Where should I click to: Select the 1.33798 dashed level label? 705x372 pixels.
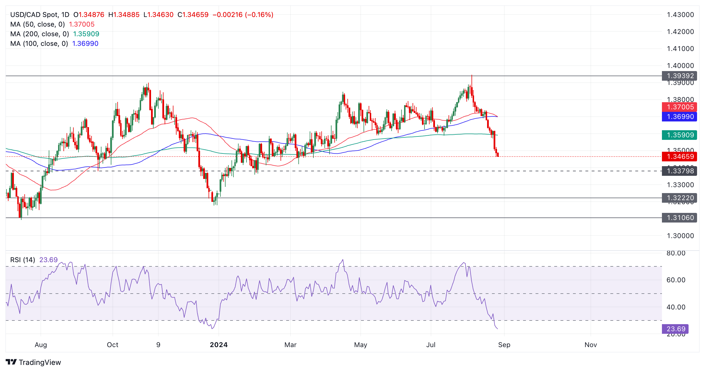[x=679, y=171]
